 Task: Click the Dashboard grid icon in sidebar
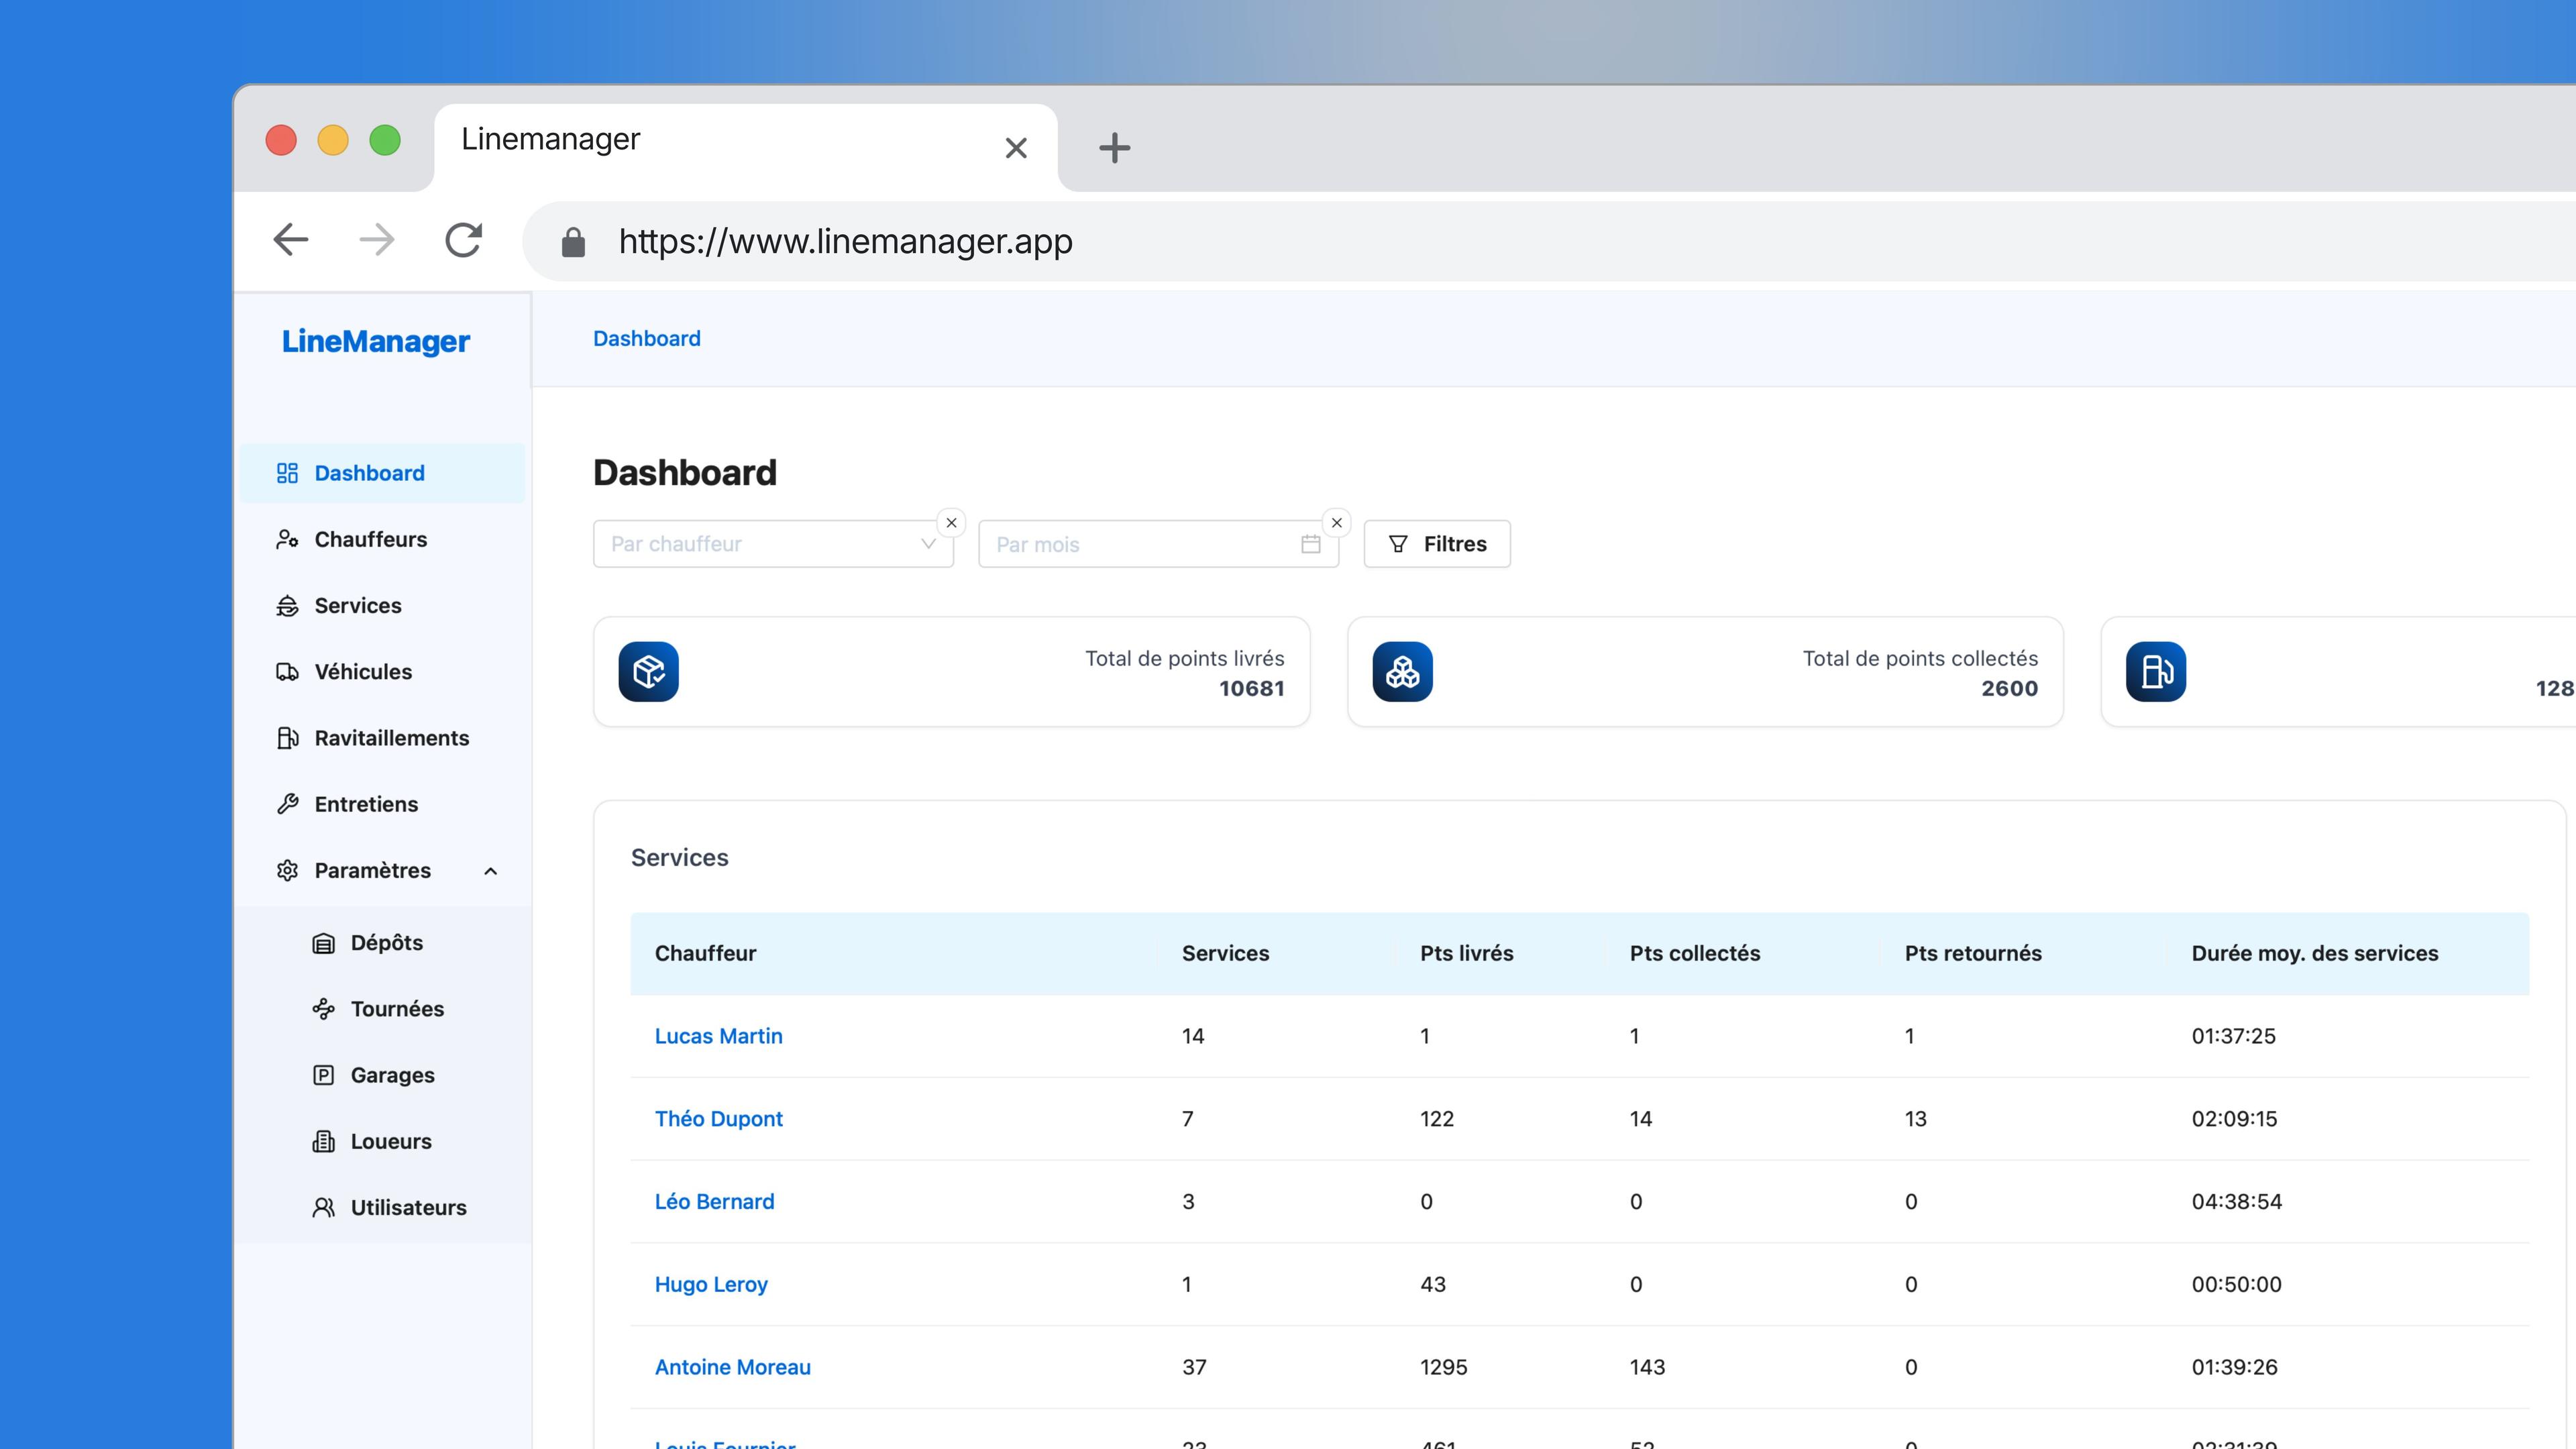(287, 473)
